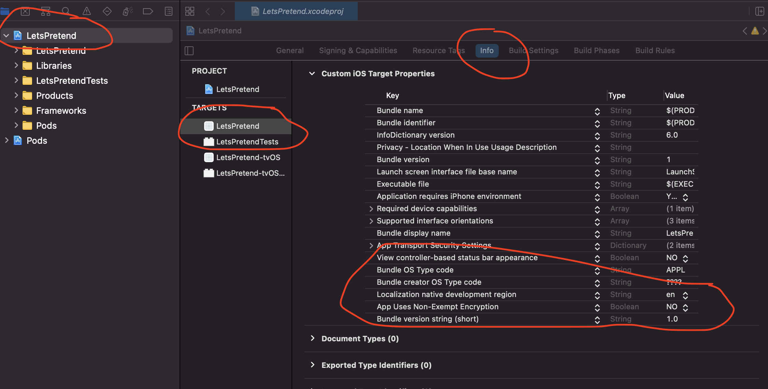Select the Bundle creator OS Type code row
The image size is (768, 389).
(531, 282)
